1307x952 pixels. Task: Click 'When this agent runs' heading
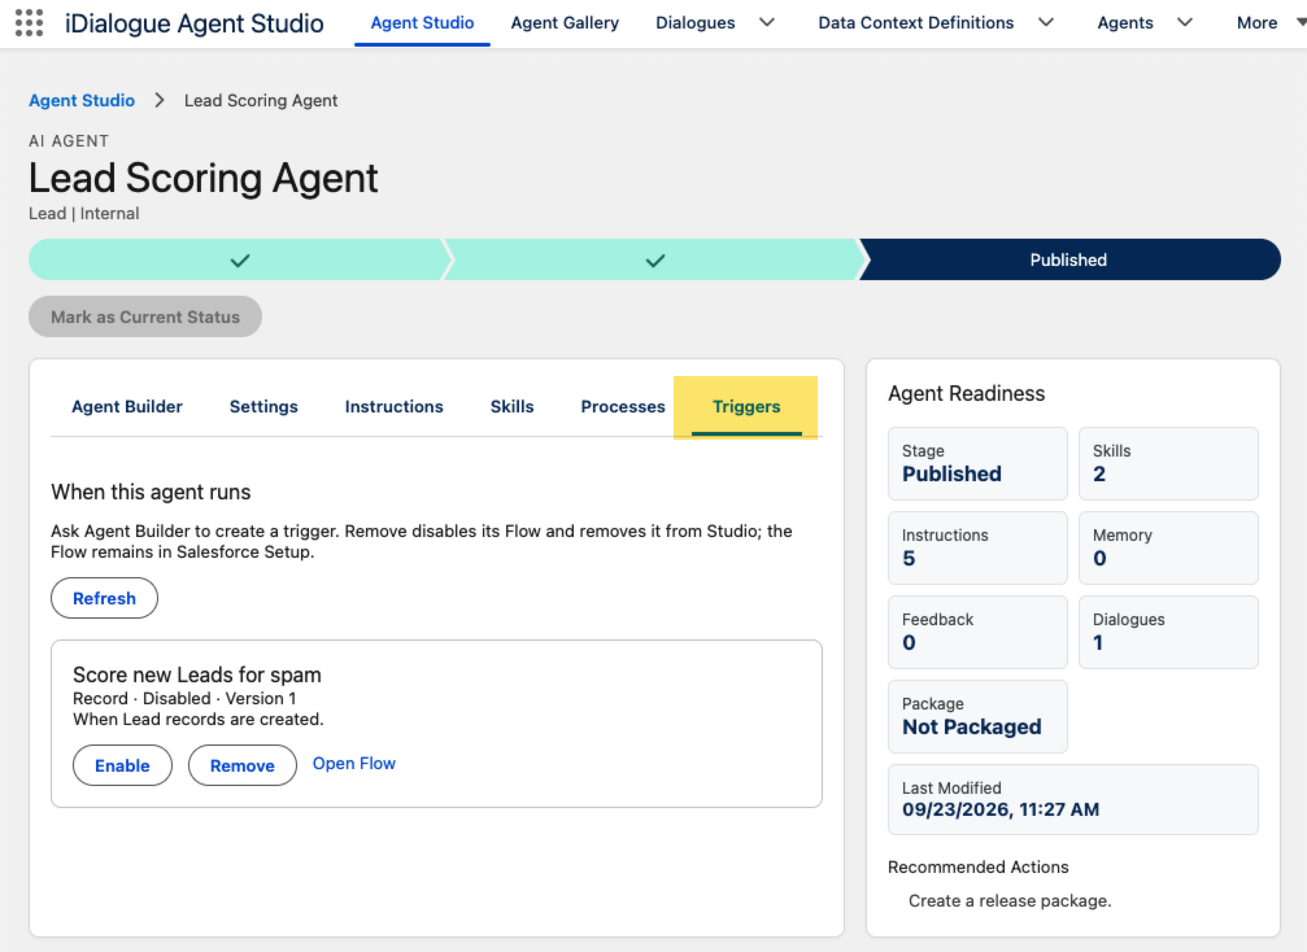(151, 492)
